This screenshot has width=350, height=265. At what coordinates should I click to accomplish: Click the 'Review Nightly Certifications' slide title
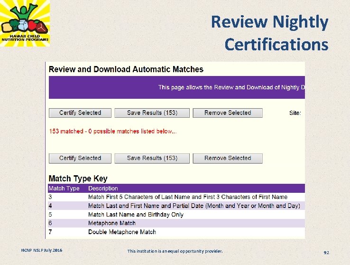click(x=270, y=33)
